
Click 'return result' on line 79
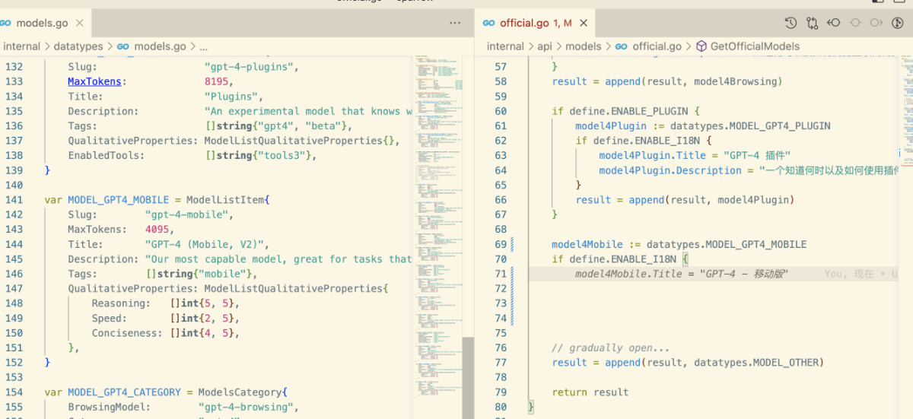click(590, 392)
